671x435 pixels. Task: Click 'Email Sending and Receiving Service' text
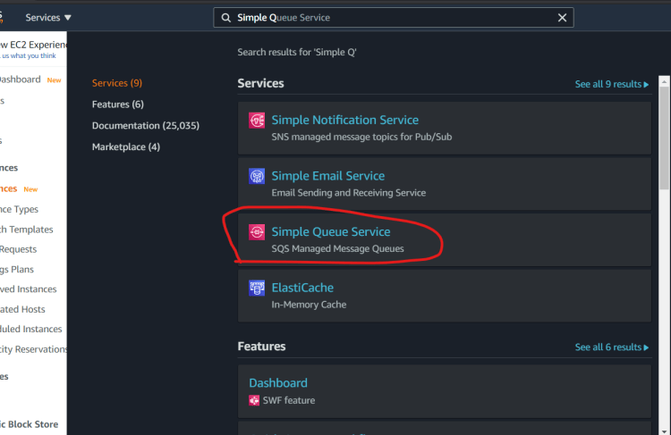click(x=348, y=193)
